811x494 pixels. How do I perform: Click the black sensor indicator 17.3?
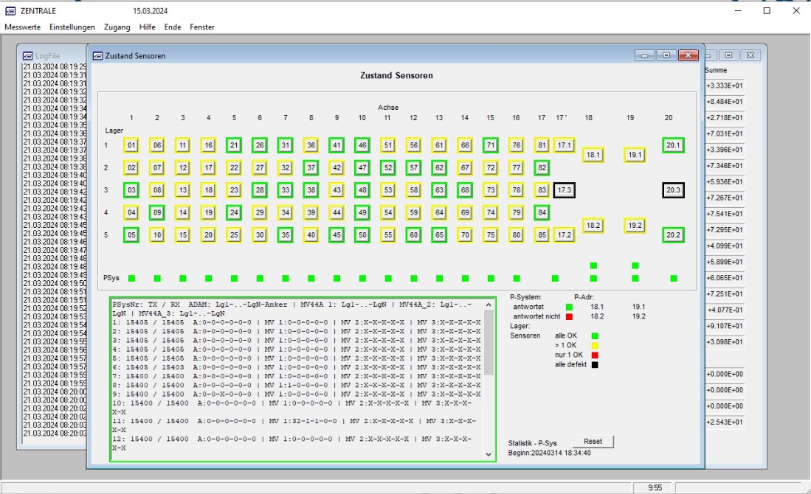(x=565, y=189)
